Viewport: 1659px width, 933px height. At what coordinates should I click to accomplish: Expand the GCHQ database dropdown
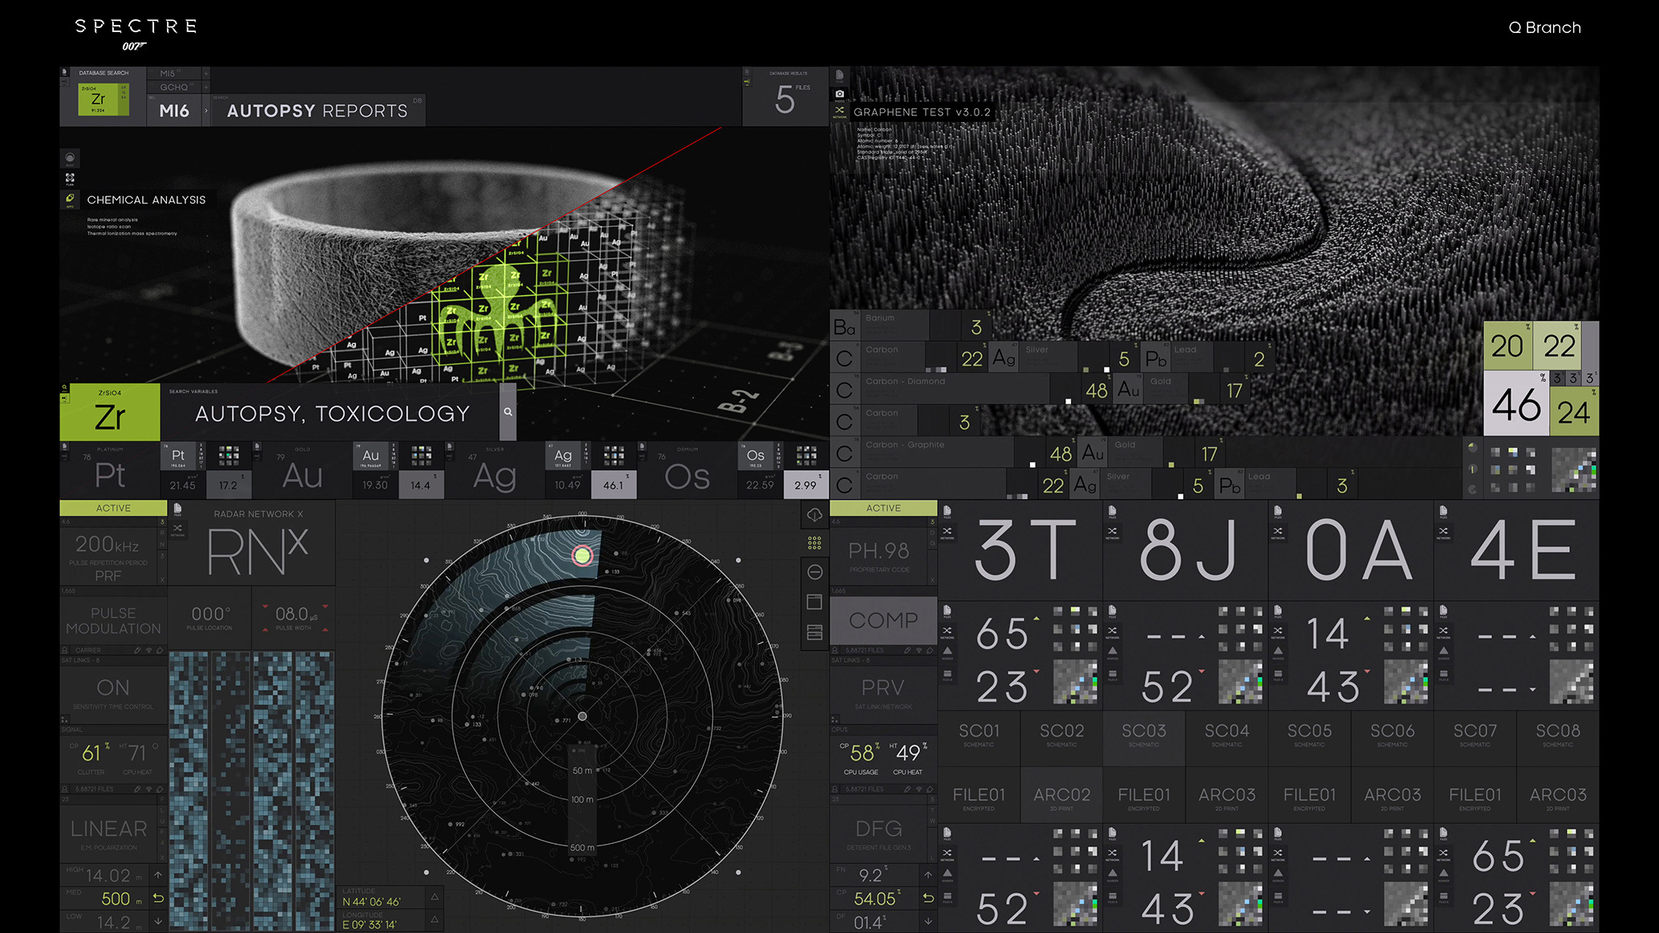pyautogui.click(x=178, y=87)
